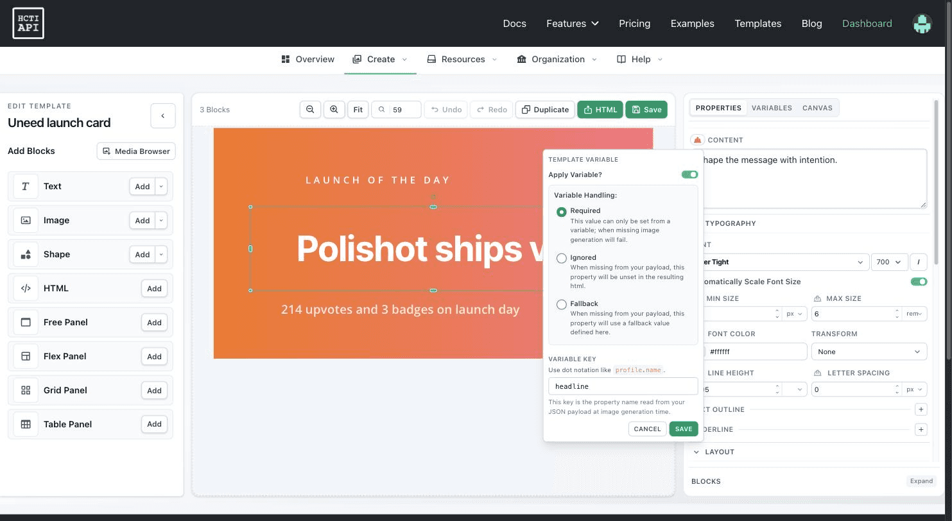952x521 pixels.
Task: Collapse the Layout section
Action: [x=697, y=452]
